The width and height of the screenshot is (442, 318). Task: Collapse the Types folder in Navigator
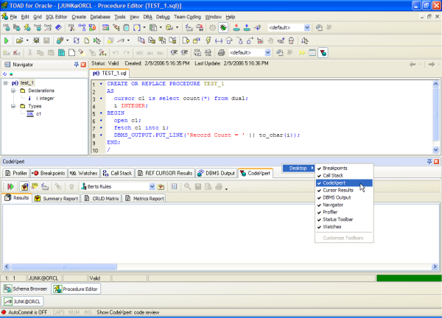(13, 106)
